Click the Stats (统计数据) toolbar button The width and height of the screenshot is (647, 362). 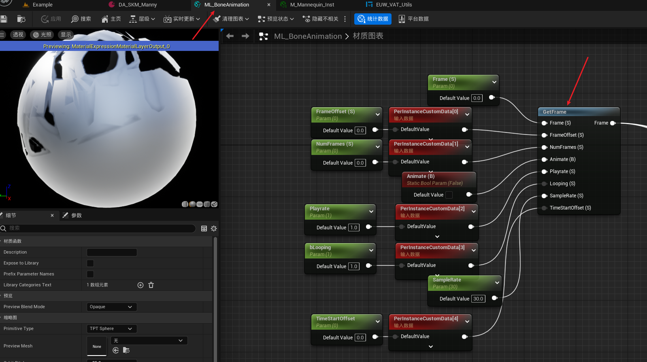373,19
